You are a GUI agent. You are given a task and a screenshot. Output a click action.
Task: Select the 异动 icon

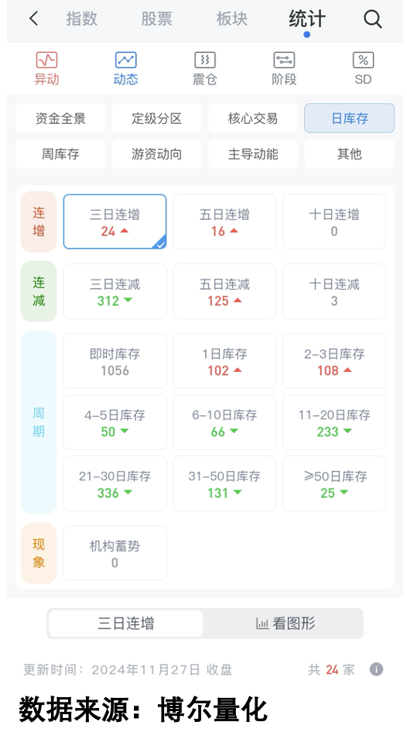[46, 60]
